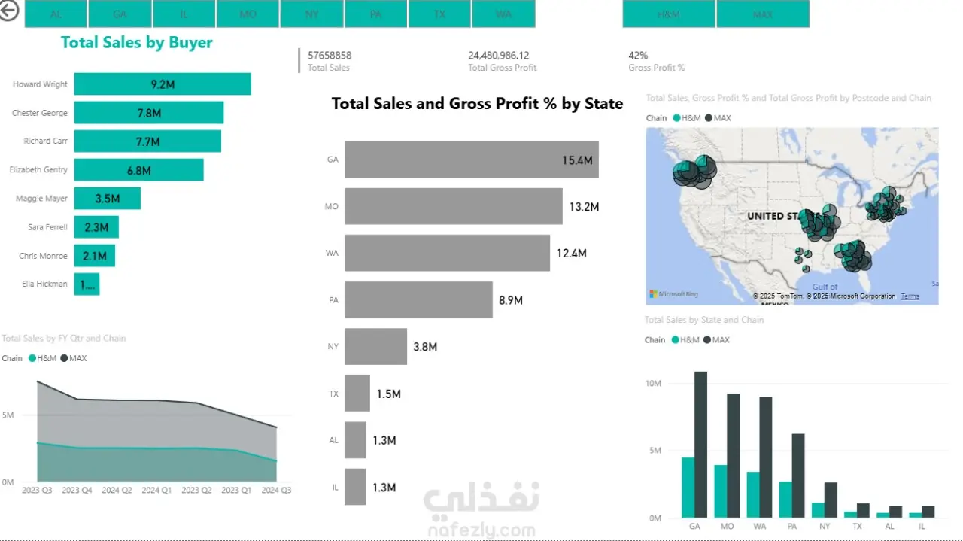Click the H&M legend dot in the FY Qtr chart
Viewport: 963px width, 541px height.
coord(32,358)
